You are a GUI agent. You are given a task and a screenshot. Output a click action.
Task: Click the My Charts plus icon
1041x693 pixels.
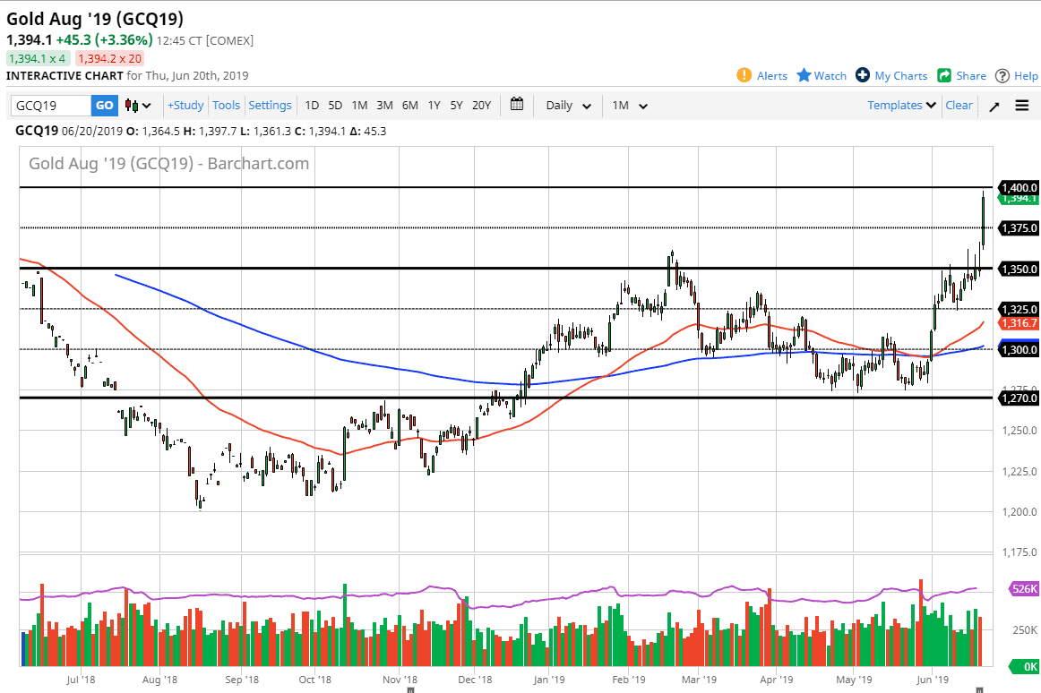(x=863, y=75)
